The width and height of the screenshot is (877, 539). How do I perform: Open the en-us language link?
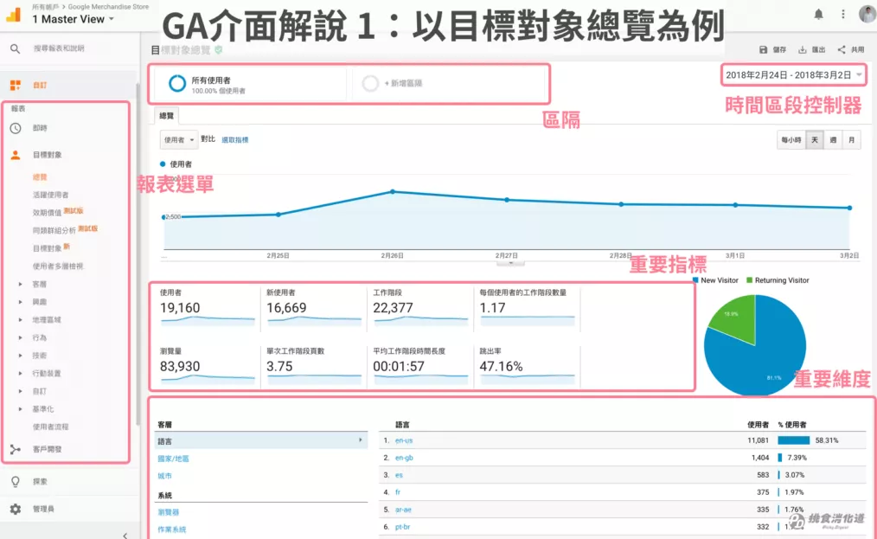coord(404,440)
